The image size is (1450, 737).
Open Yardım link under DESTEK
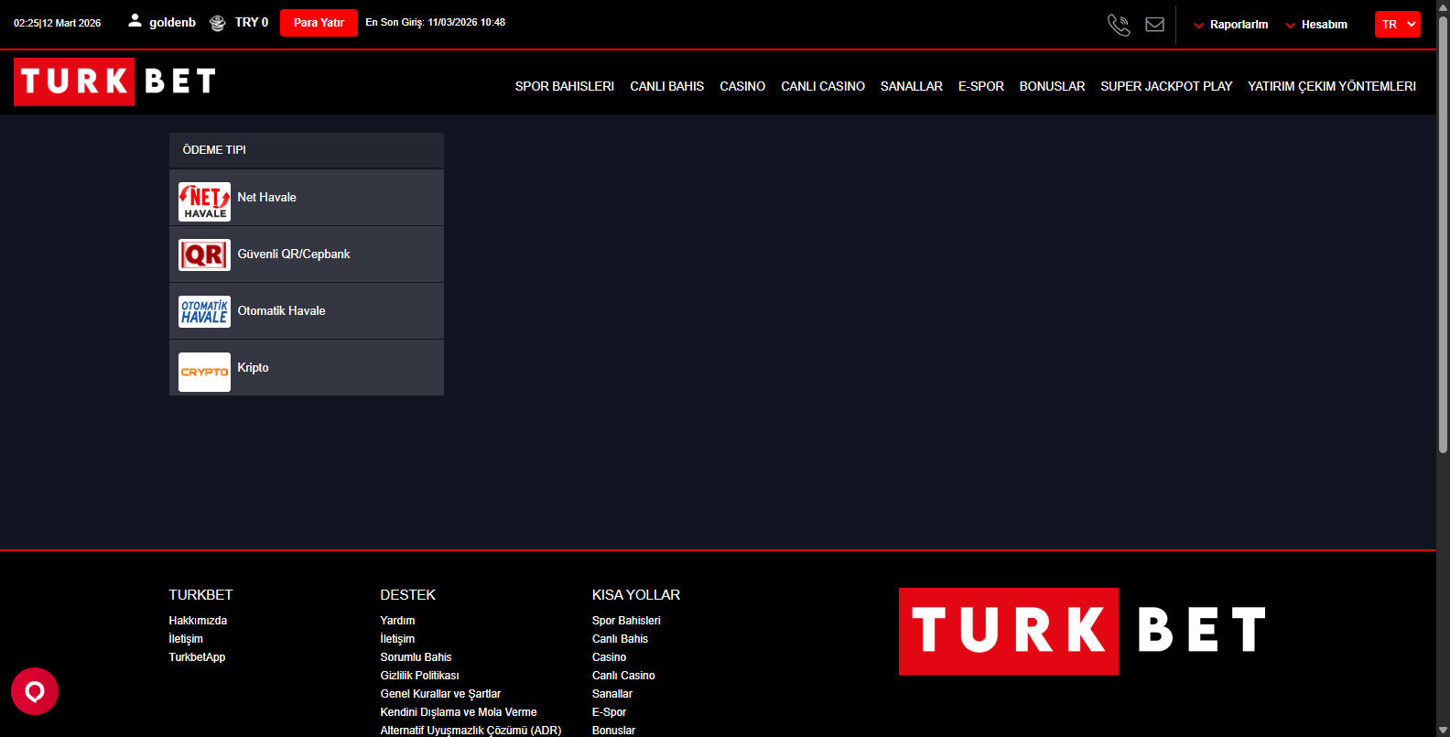coord(397,621)
